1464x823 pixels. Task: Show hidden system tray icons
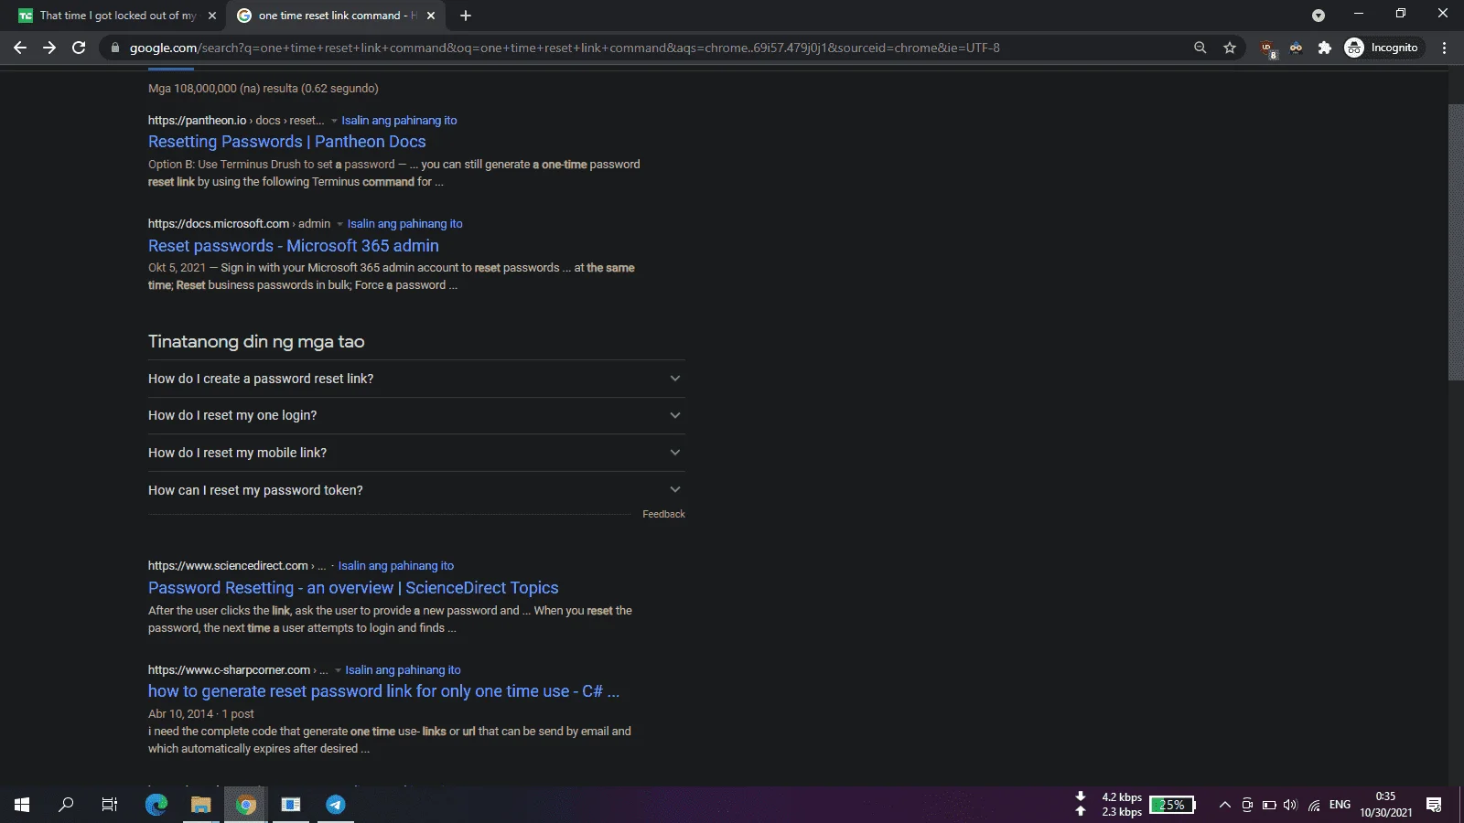pos(1224,805)
